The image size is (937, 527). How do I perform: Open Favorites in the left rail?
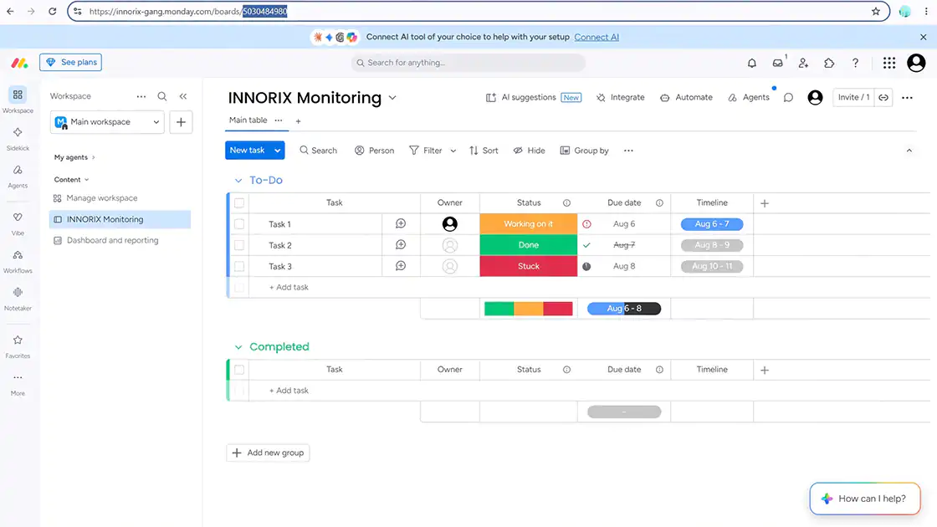pos(18,346)
